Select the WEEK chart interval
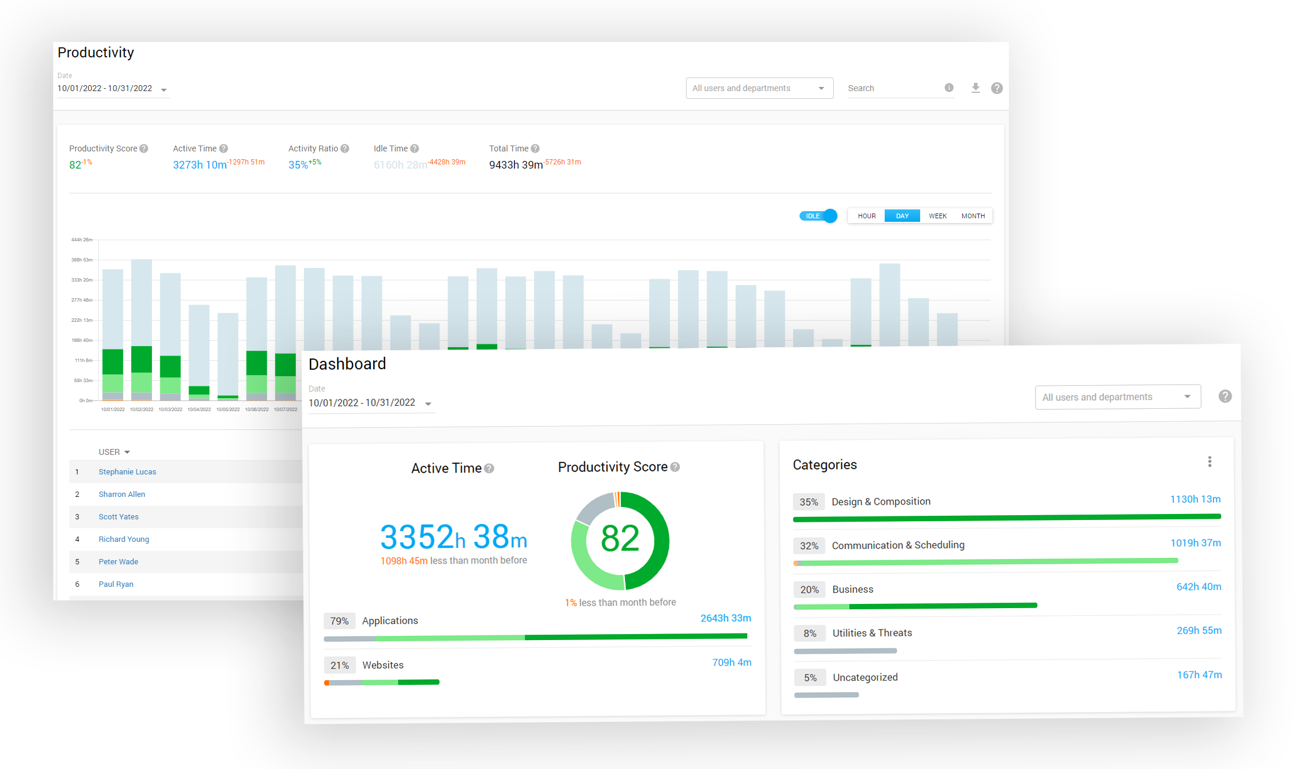 pyautogui.click(x=937, y=216)
